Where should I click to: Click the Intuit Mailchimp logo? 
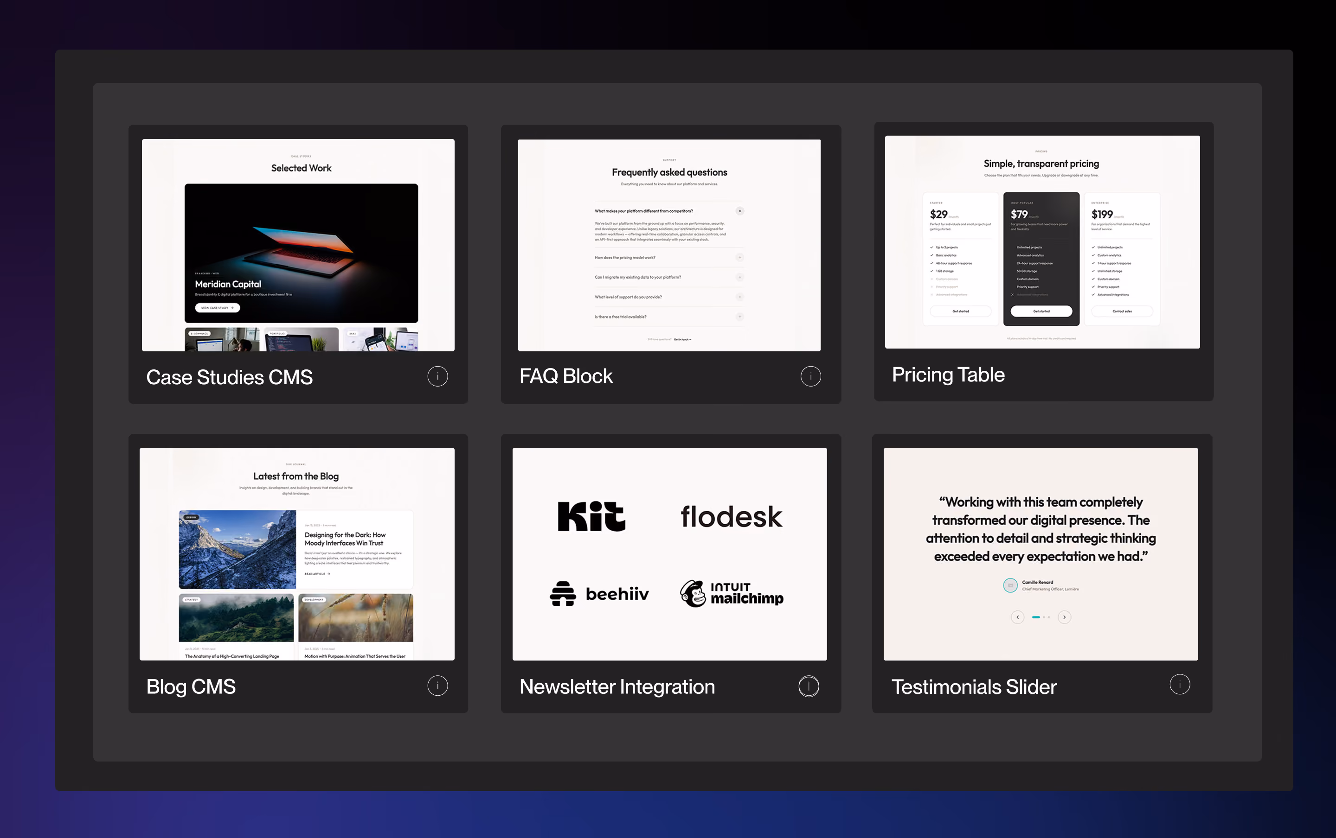click(732, 594)
